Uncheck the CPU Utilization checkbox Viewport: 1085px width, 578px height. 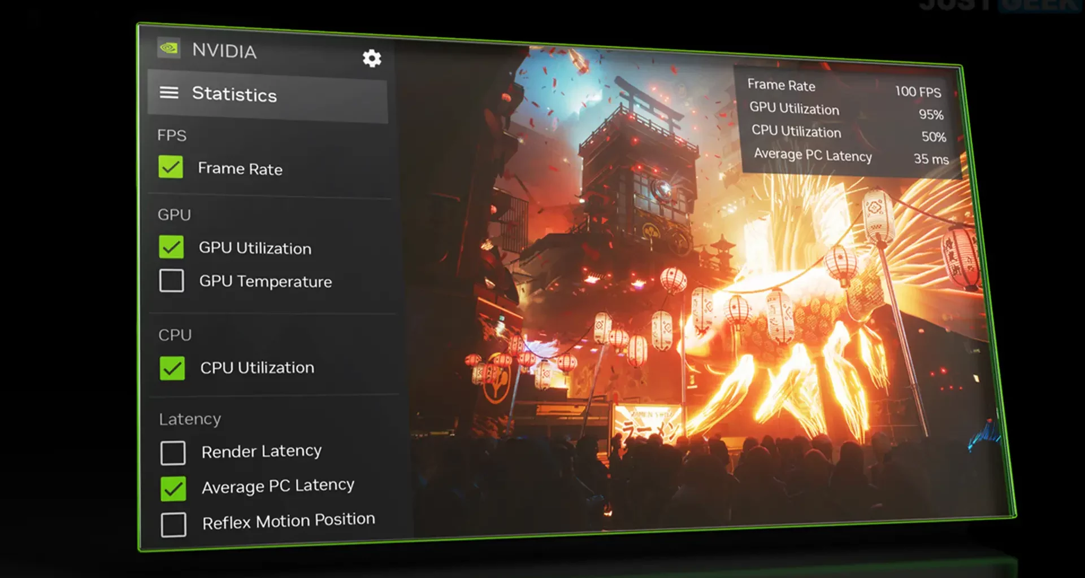[x=172, y=368]
